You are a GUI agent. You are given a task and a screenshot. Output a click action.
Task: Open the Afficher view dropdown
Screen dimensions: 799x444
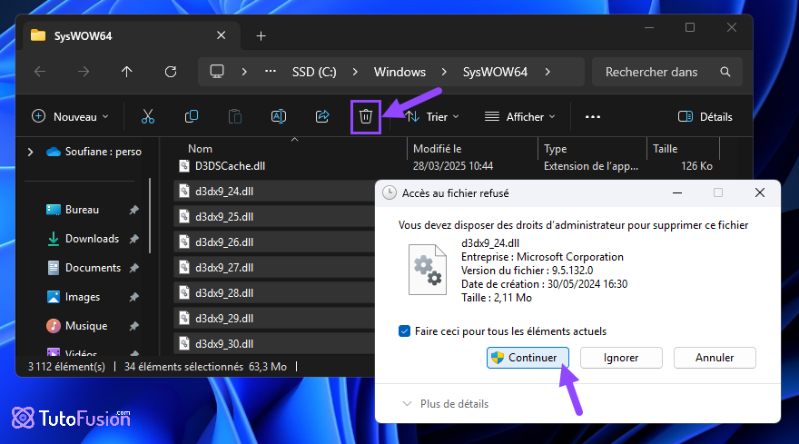click(x=519, y=117)
